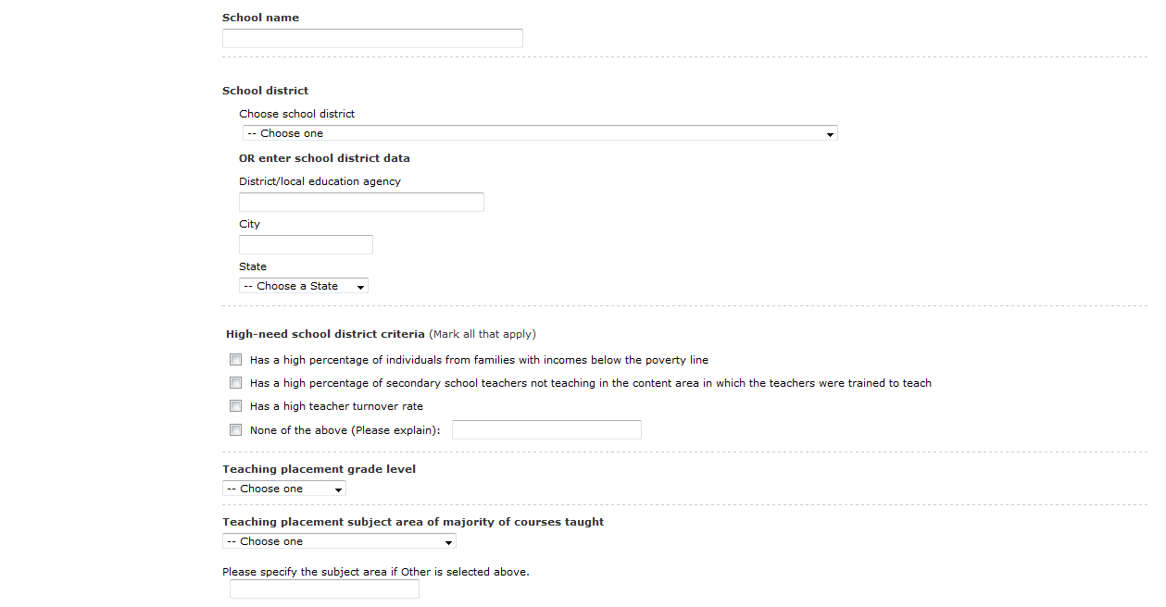Click the Other subject area specification field
Image resolution: width=1166 pixels, height=607 pixels.
[x=324, y=589]
